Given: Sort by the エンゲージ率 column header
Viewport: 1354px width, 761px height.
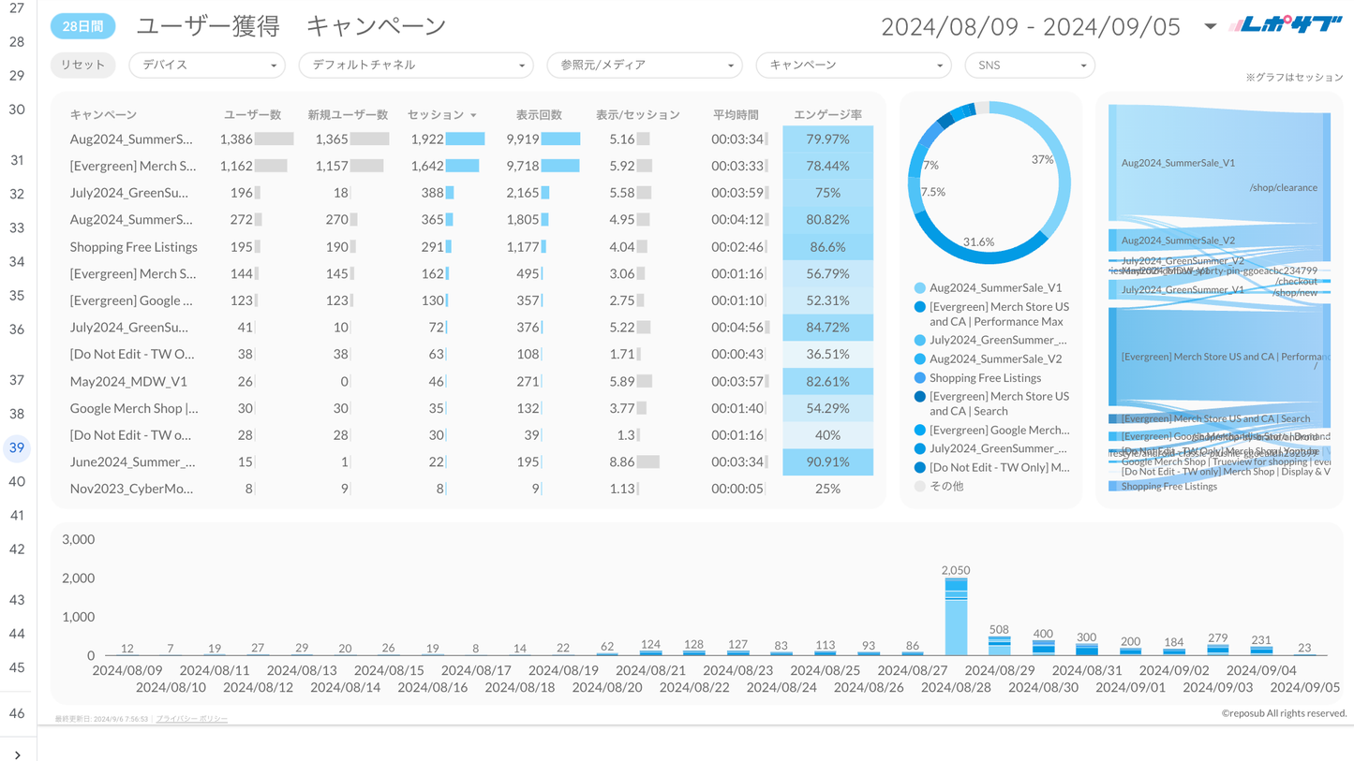Looking at the screenshot, I should [x=827, y=115].
